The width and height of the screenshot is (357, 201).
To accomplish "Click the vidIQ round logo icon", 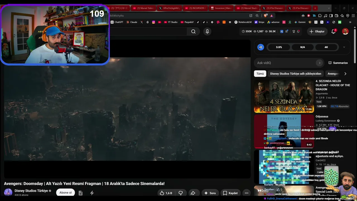I will click(x=261, y=47).
